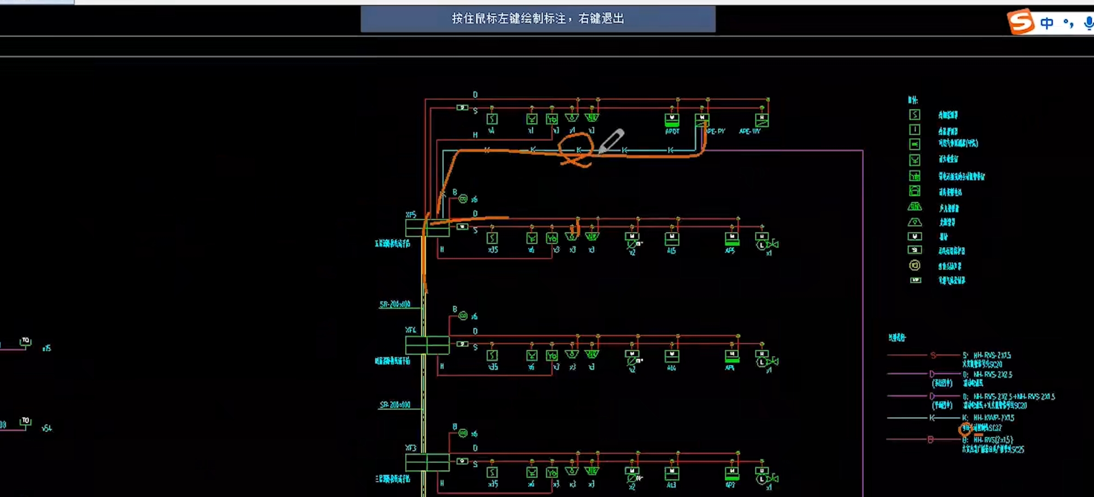Click the red S line sample in legend

pyautogui.click(x=924, y=355)
